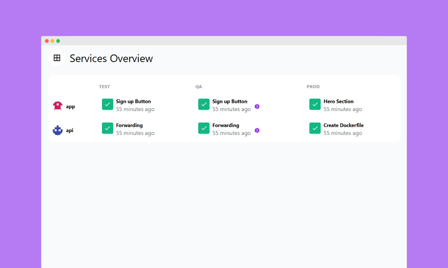Open Forwarding deployment in TEST
The width and height of the screenshot is (448, 268).
[x=129, y=126]
